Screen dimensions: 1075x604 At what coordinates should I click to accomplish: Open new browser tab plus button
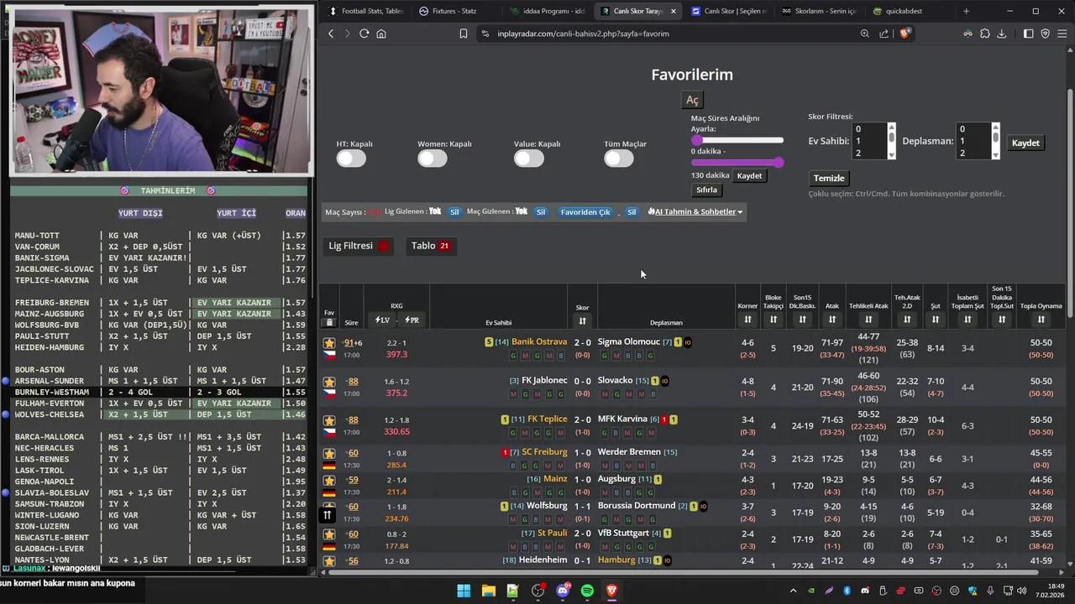[966, 11]
